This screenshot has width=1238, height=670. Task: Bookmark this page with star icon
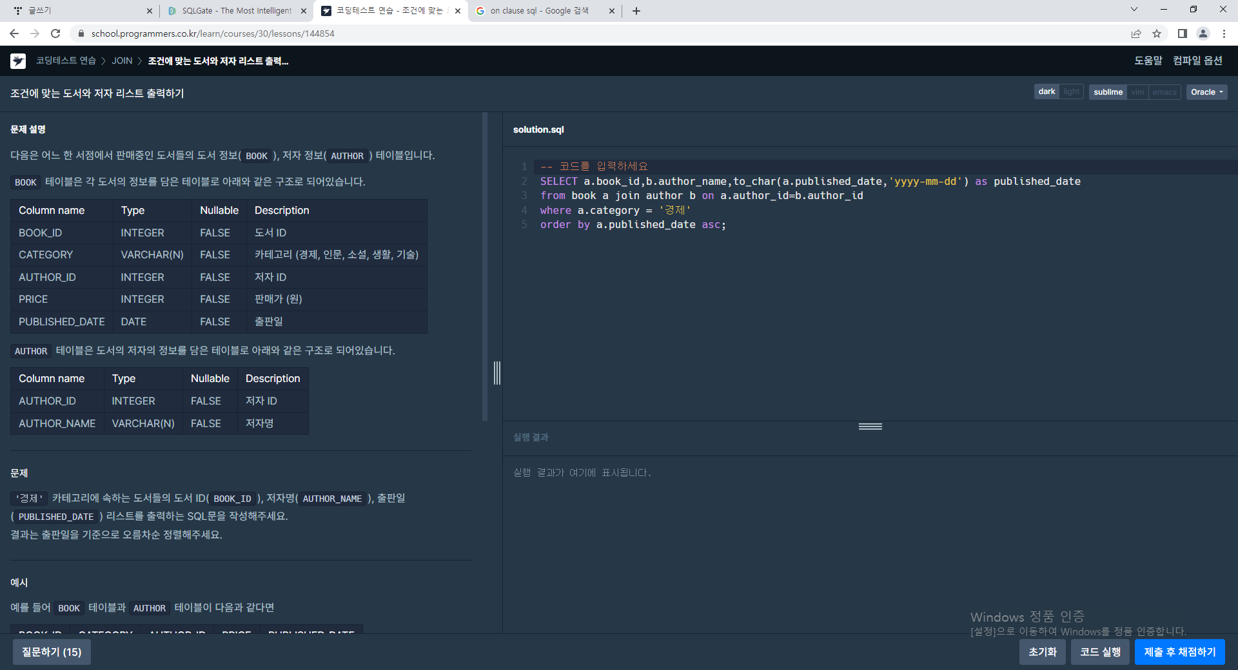1157,33
